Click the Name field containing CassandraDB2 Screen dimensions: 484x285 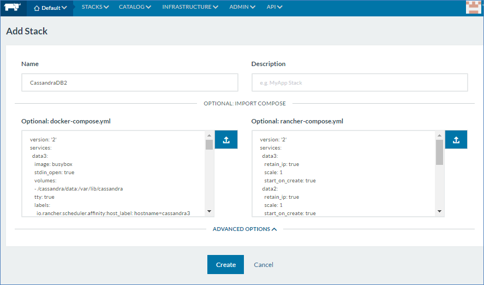129,82
